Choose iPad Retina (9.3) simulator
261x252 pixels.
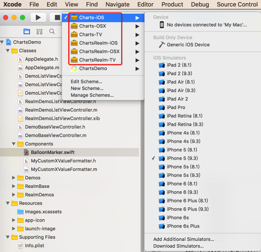[x=203, y=124]
